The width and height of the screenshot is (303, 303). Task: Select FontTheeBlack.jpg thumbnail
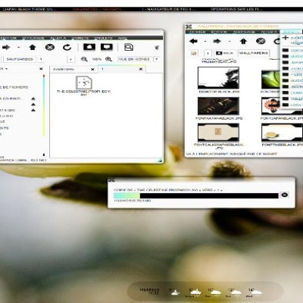point(282,133)
